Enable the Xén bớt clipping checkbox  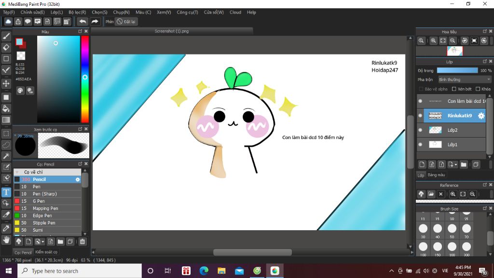pos(454,89)
